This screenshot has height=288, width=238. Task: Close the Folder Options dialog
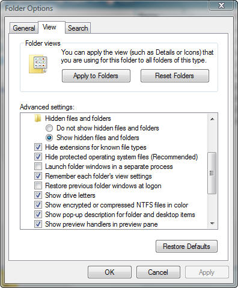click(x=221, y=5)
